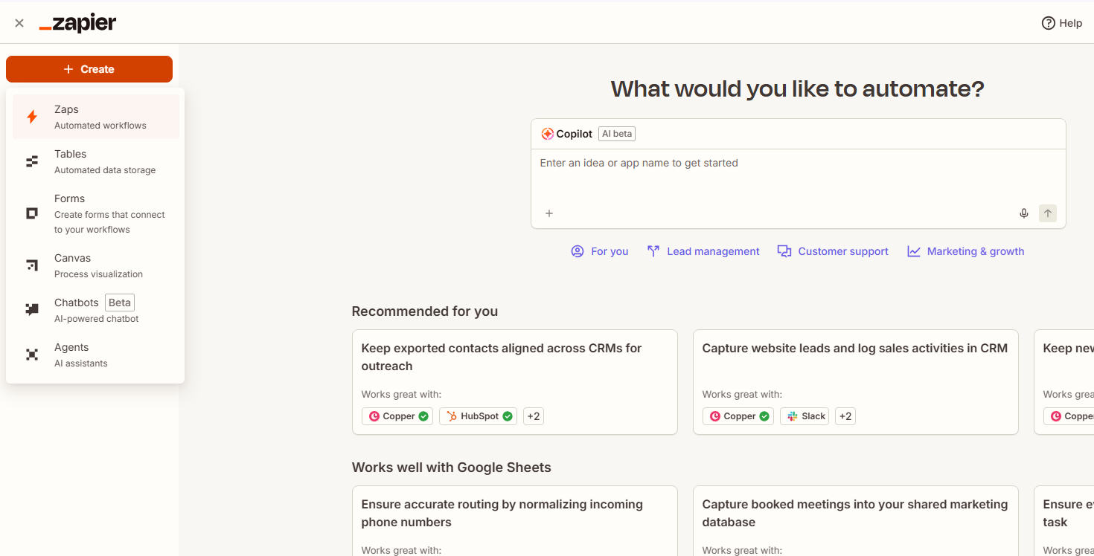Screen dimensions: 1094x556
Task: Expand the +2 apps badge beside HubSpot
Action: [534, 416]
